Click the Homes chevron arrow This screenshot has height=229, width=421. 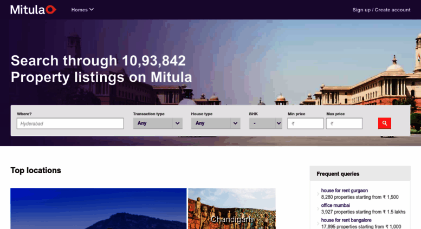(92, 9)
